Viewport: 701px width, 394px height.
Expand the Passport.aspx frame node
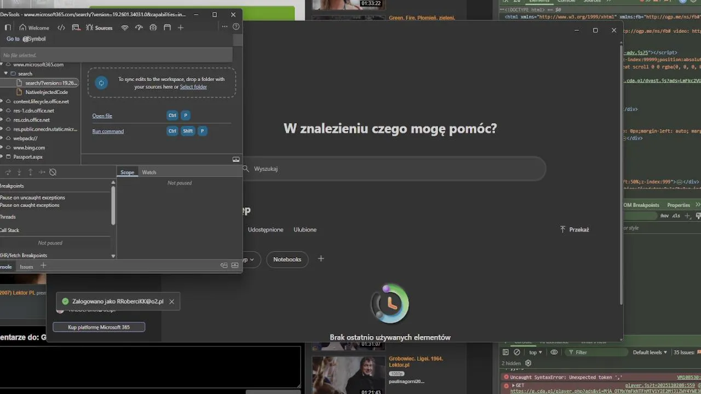coord(2,157)
